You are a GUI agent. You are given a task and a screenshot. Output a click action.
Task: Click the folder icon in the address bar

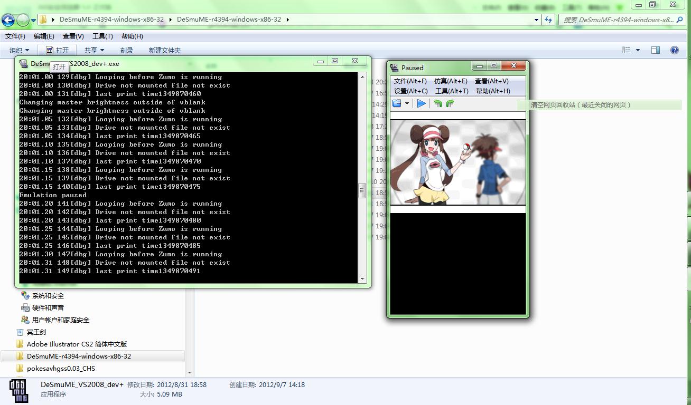43,20
